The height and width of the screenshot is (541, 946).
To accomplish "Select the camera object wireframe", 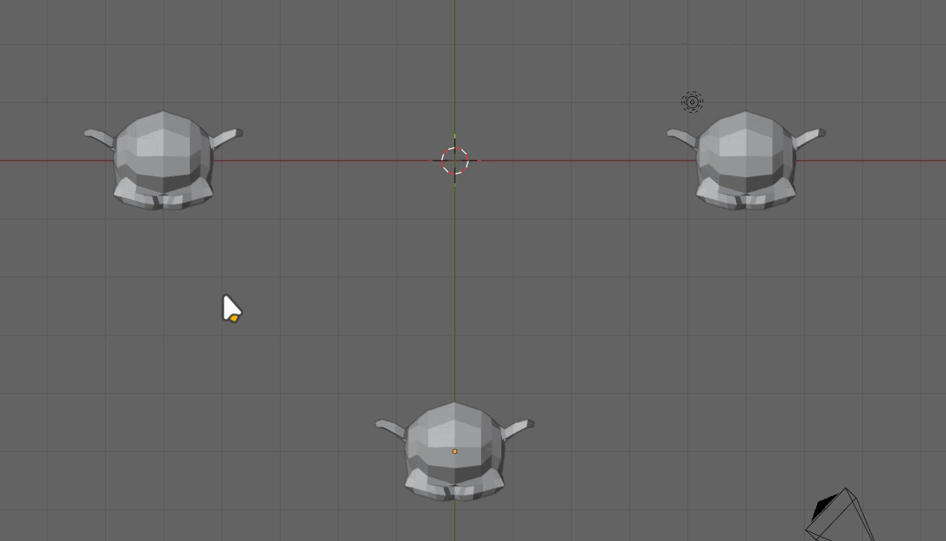I will click(x=840, y=515).
